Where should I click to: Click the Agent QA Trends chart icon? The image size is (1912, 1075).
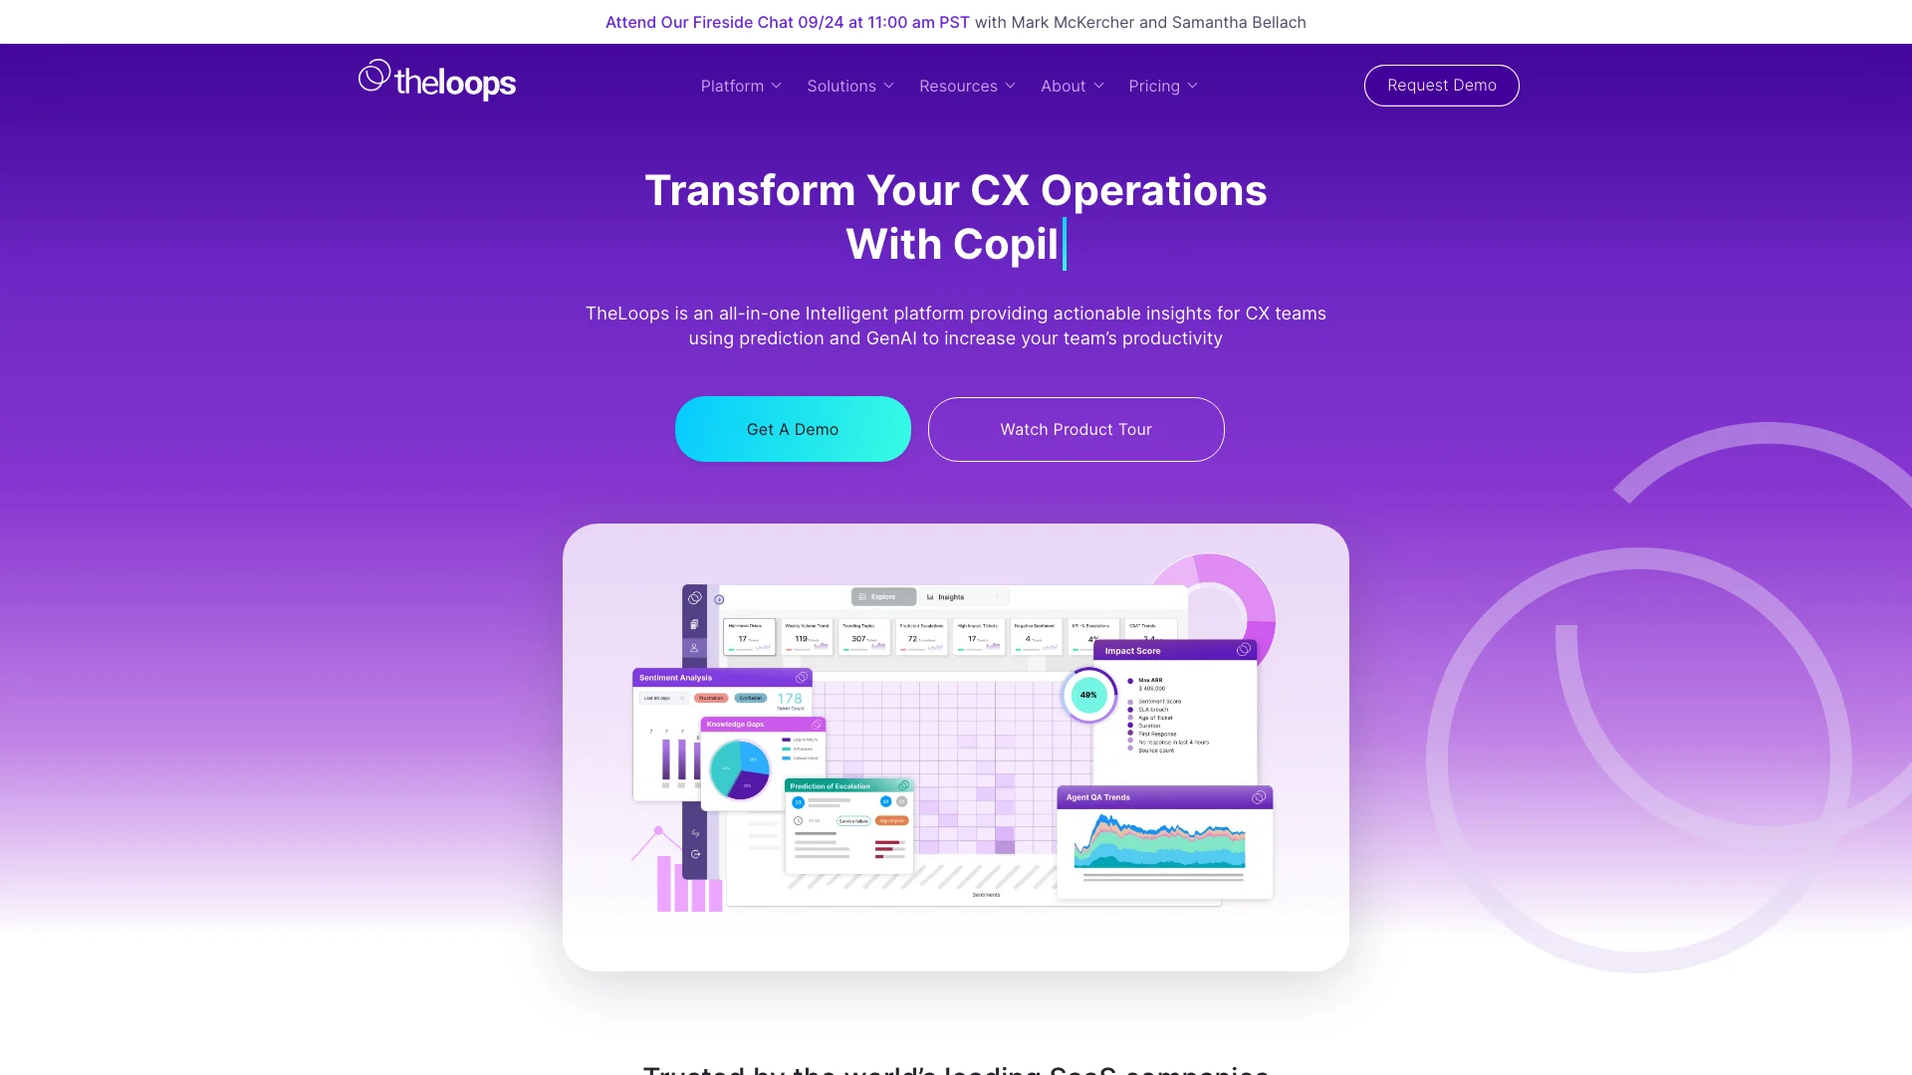[1257, 798]
